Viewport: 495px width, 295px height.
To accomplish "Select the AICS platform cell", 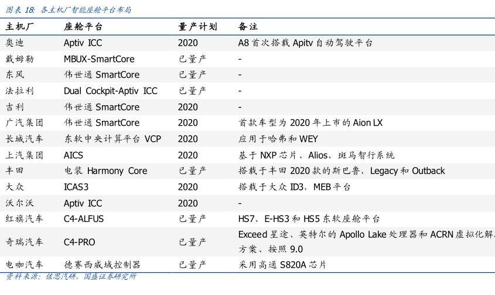I will click(x=73, y=155).
